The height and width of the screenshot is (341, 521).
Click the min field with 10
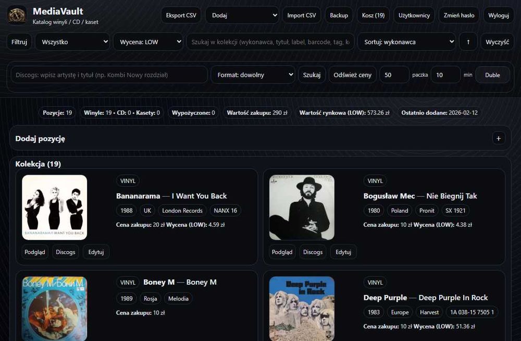(445, 75)
